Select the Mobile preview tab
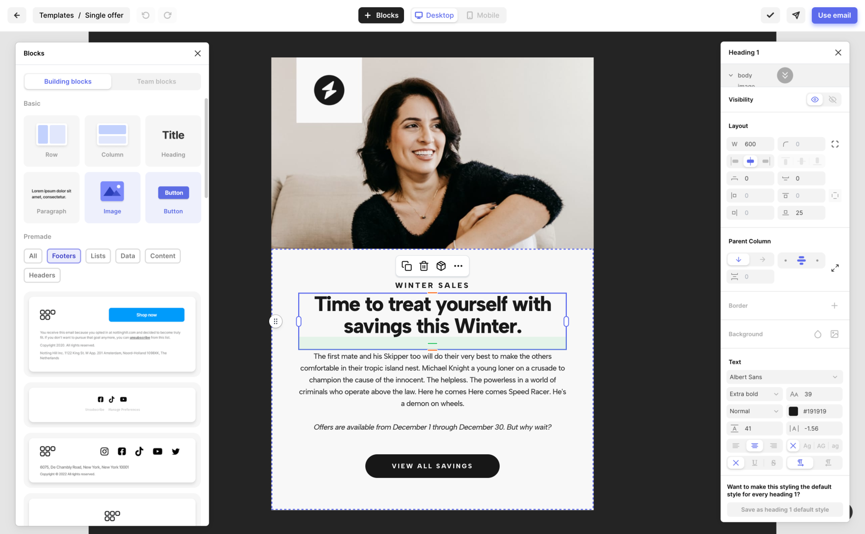This screenshot has height=534, width=865. [x=483, y=15]
